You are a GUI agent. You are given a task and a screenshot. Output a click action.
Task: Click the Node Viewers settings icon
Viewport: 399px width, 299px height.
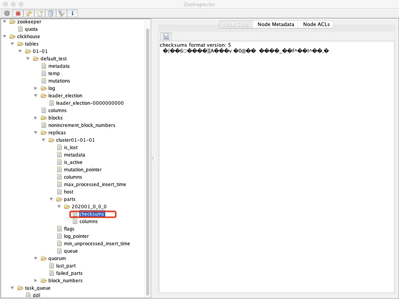(x=62, y=13)
